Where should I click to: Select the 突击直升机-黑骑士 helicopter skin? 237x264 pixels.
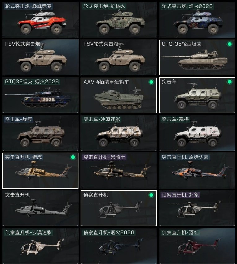click(119, 171)
